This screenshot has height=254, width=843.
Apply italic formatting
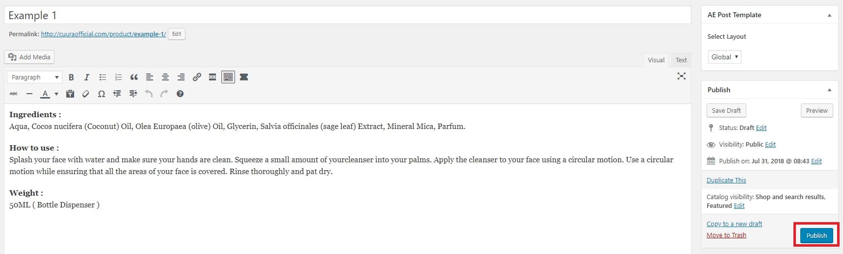[87, 77]
